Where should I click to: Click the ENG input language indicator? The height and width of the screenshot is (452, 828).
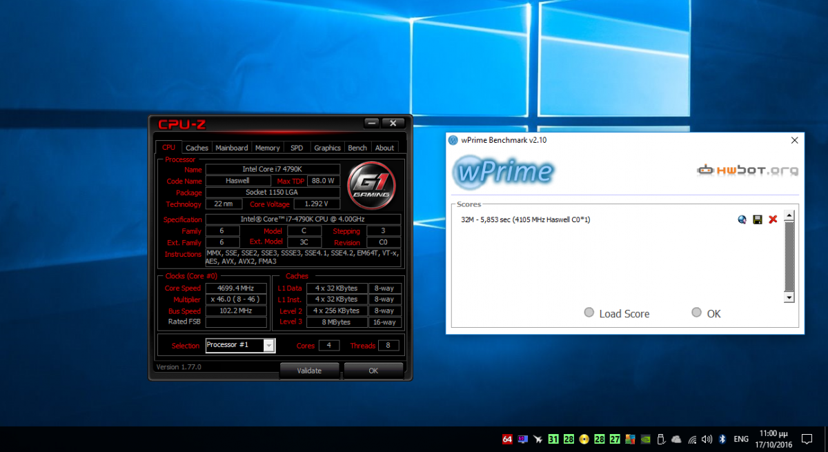pos(741,439)
